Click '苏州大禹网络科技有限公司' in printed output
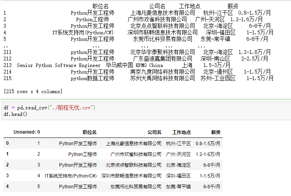The width and height of the screenshot is (291, 196). (x=162, y=78)
